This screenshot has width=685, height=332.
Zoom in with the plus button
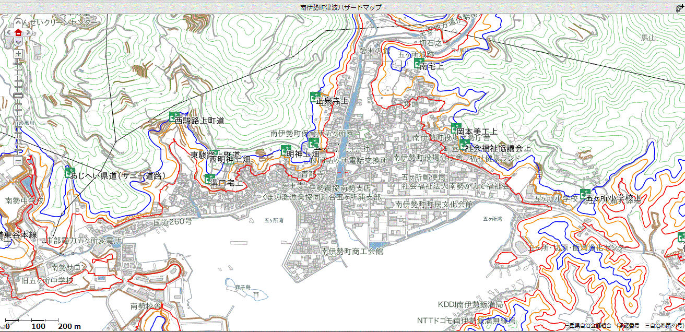(18, 54)
